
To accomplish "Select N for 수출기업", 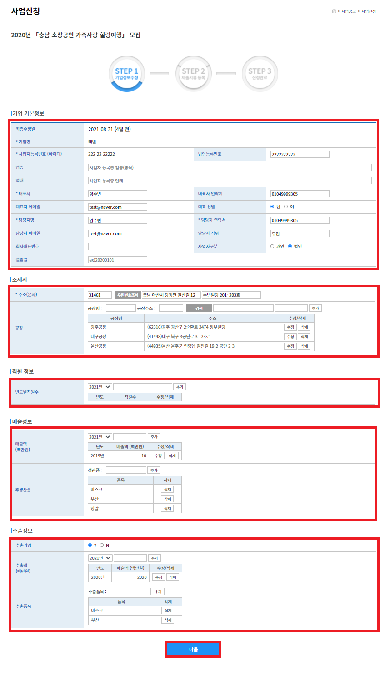I will [x=102, y=545].
